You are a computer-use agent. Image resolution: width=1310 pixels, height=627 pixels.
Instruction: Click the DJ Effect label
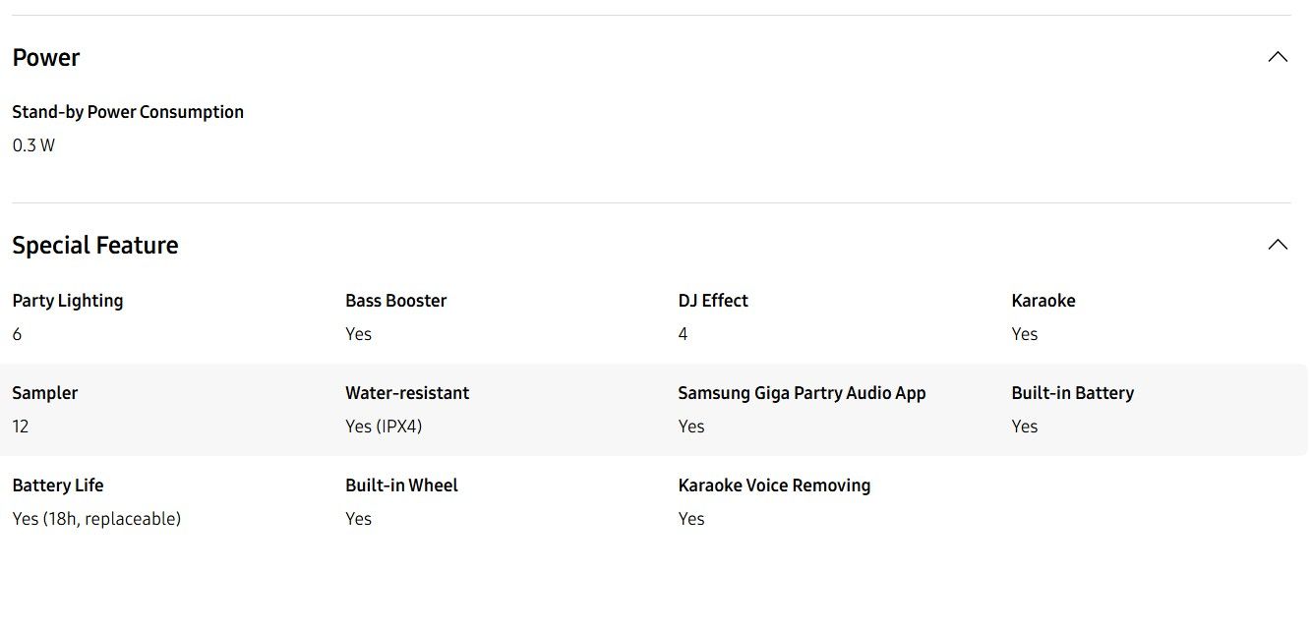click(713, 301)
